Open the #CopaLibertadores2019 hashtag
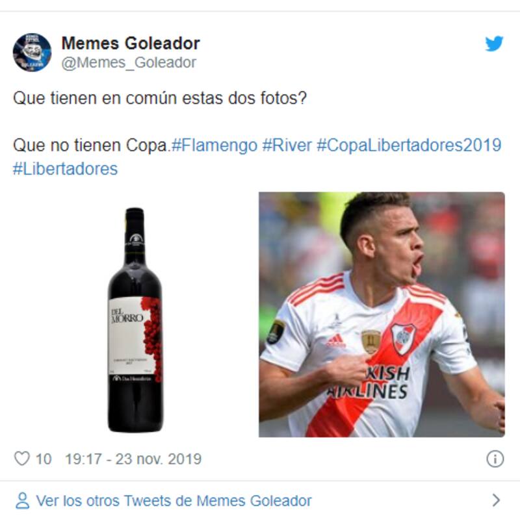520x521 pixels. (x=409, y=146)
